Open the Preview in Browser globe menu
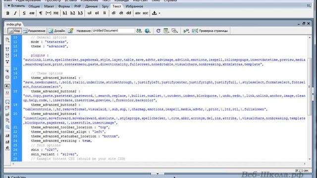The width and height of the screenshot is (317, 178). tap(148, 31)
